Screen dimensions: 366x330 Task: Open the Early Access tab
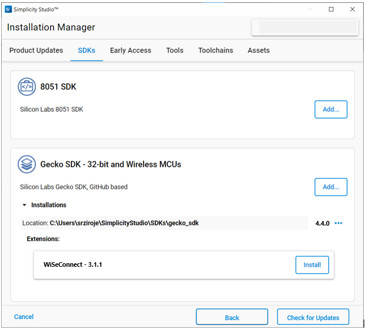[131, 50]
